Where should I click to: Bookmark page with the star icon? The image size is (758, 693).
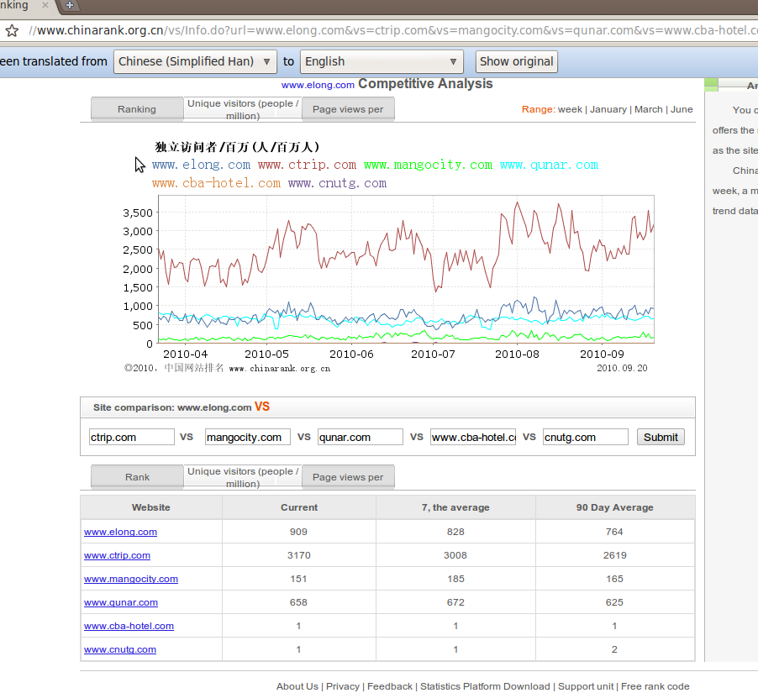pyautogui.click(x=12, y=31)
